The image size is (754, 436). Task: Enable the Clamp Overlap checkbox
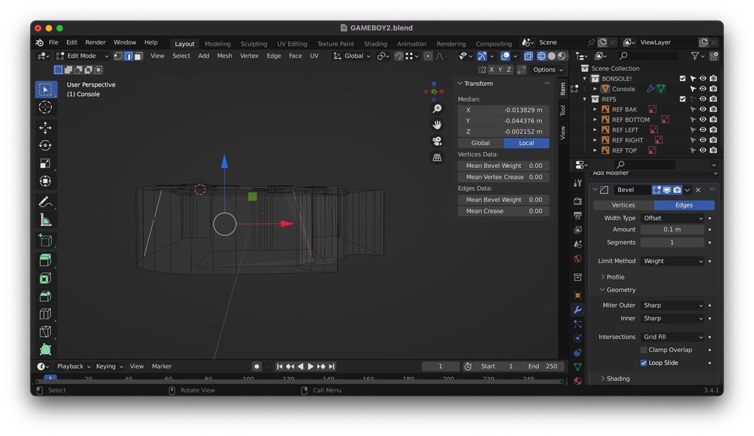point(643,350)
